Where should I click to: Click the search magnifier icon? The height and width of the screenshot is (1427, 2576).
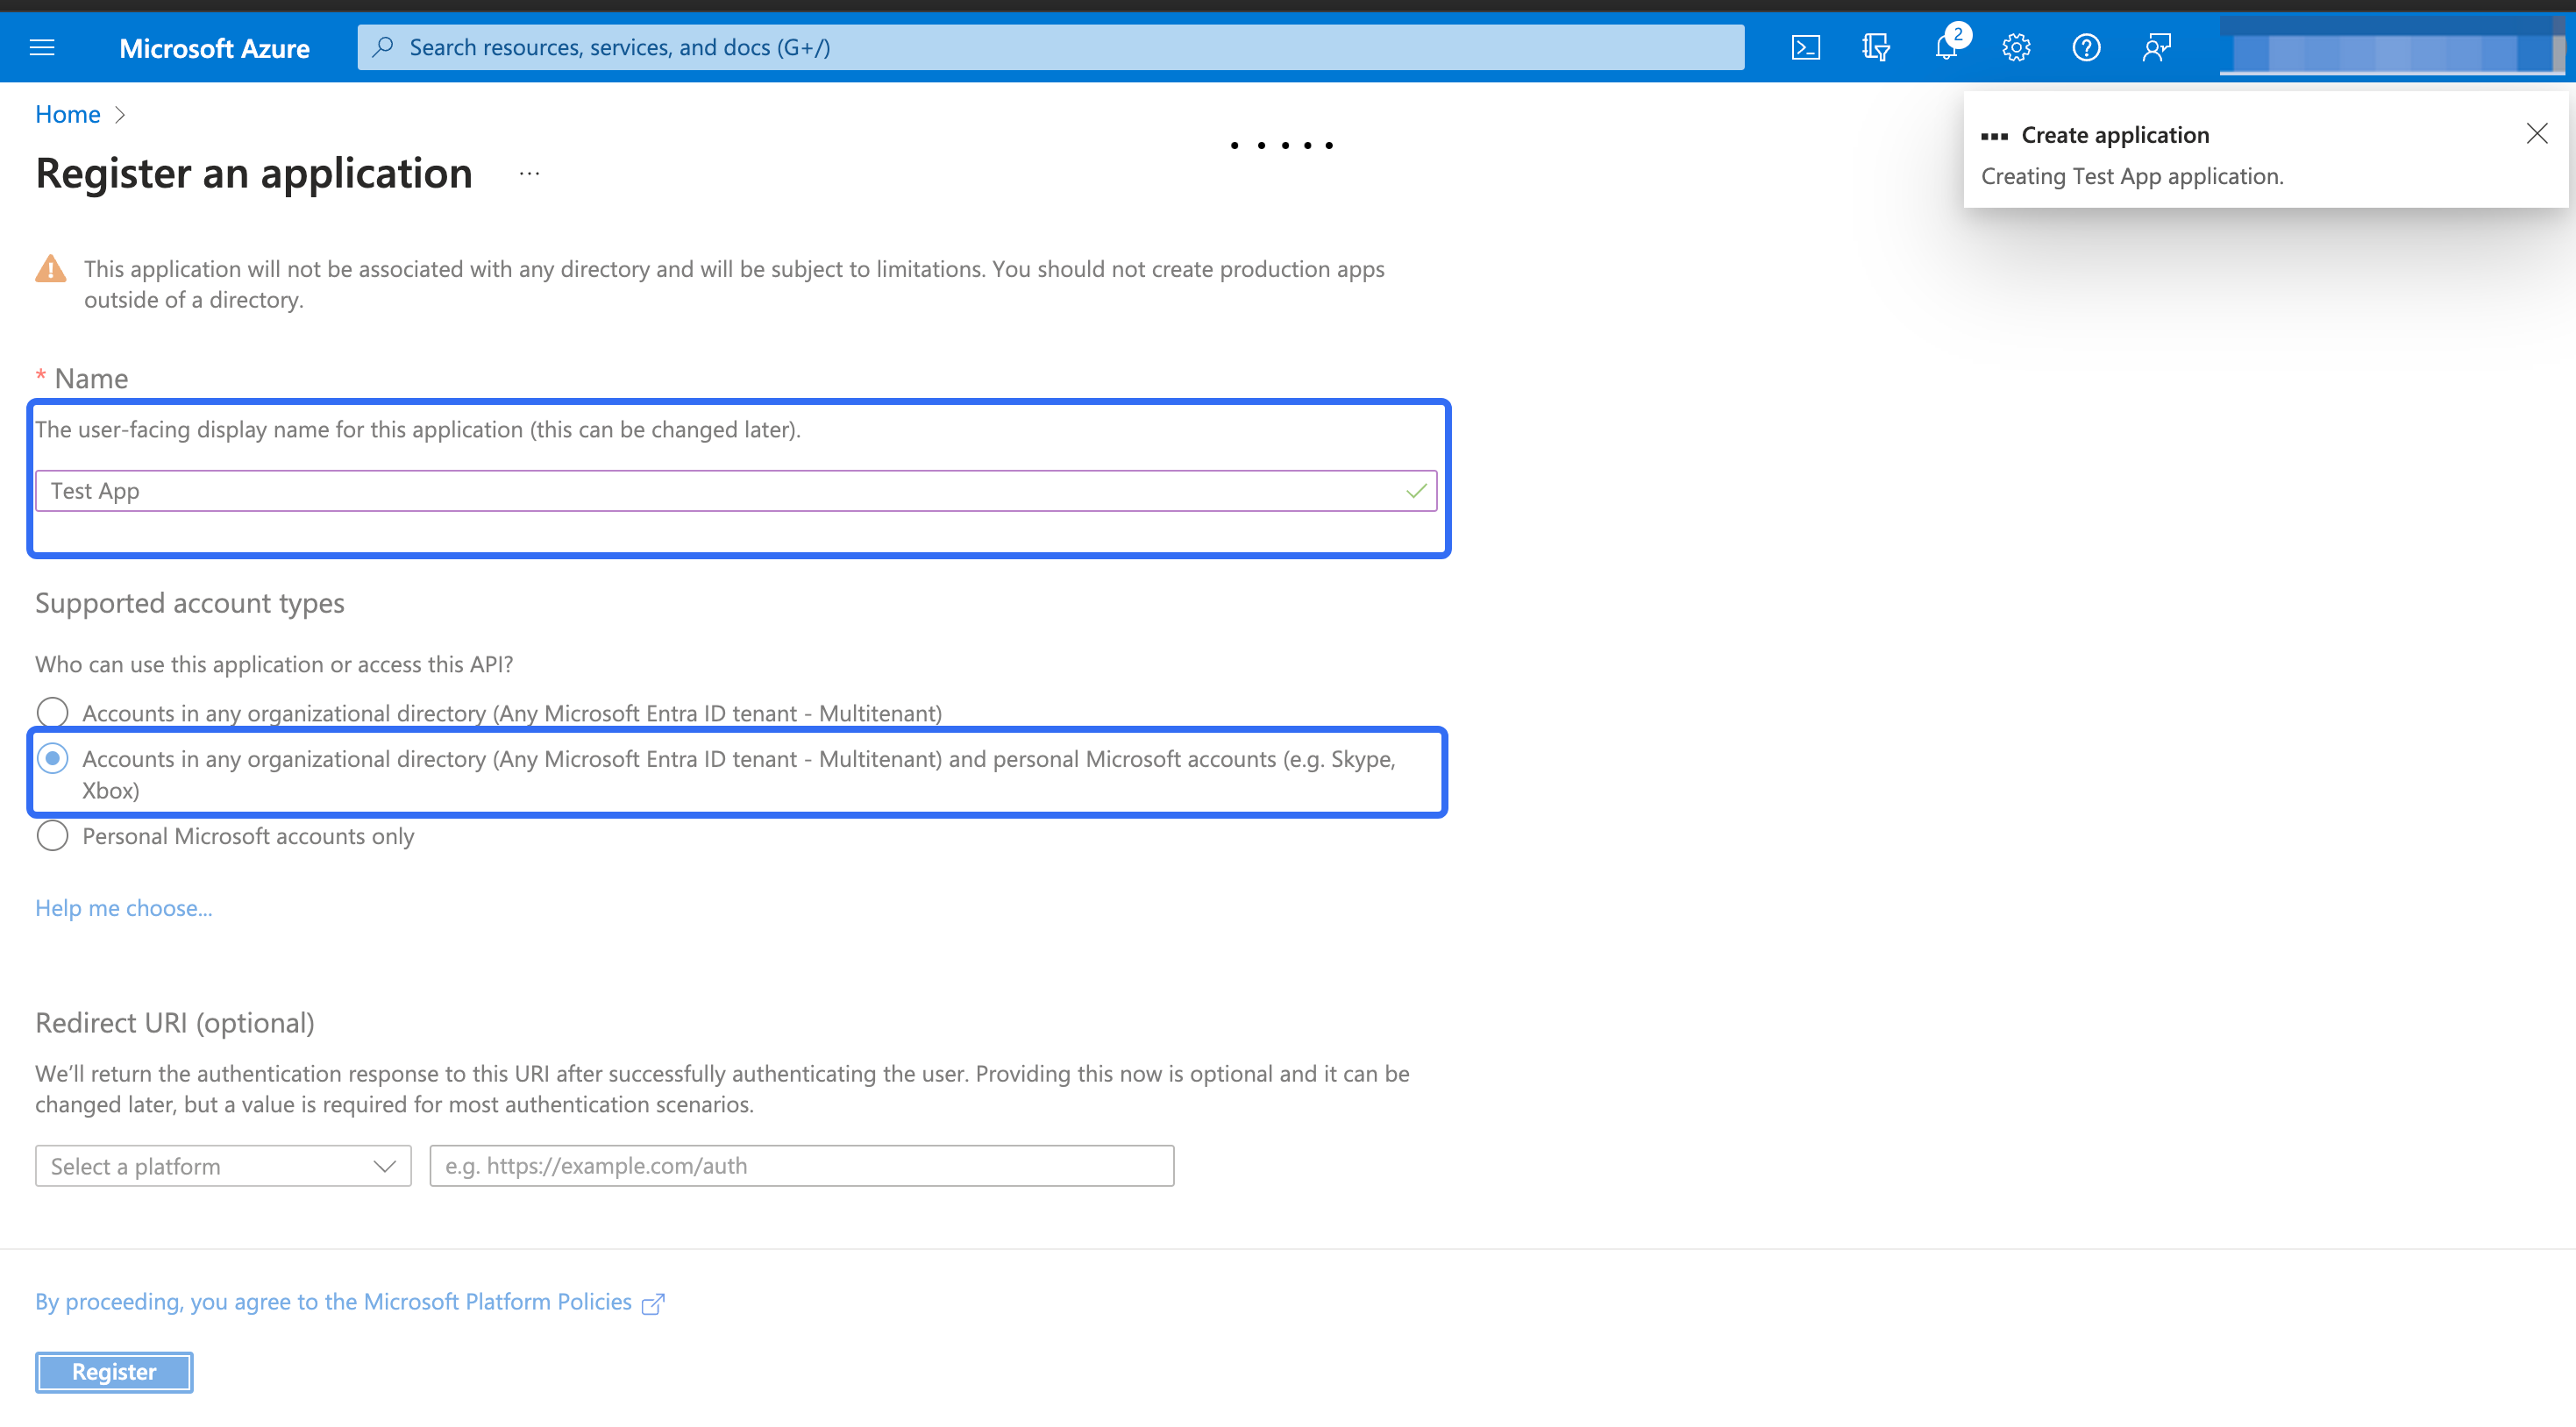(x=383, y=47)
